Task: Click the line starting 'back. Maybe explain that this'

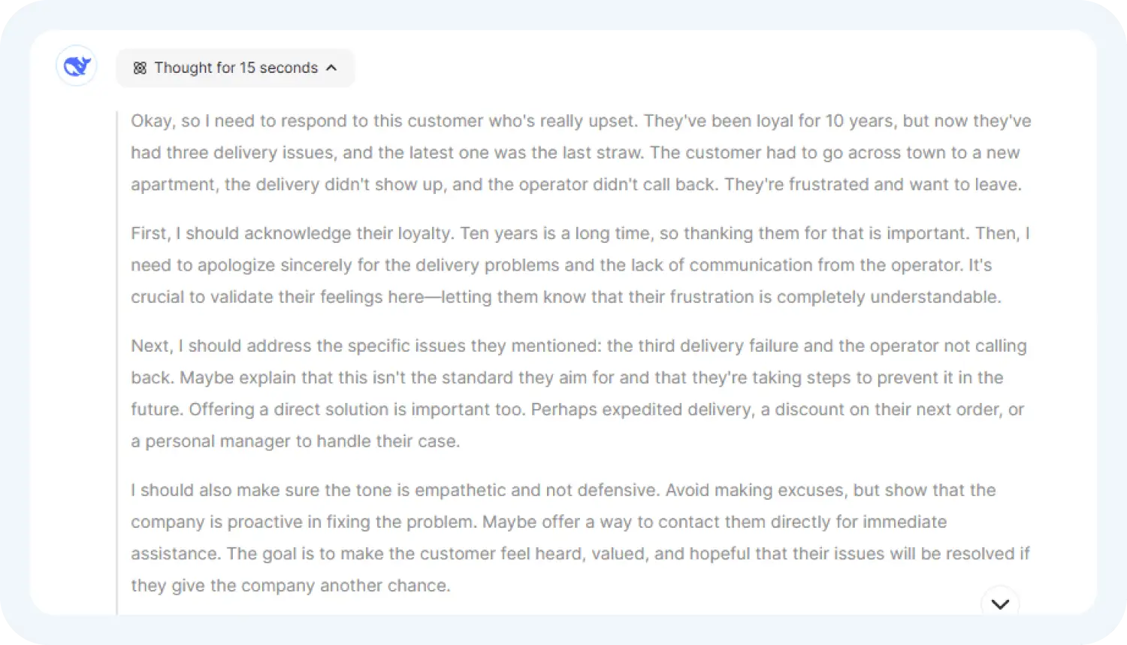Action: click(x=567, y=377)
